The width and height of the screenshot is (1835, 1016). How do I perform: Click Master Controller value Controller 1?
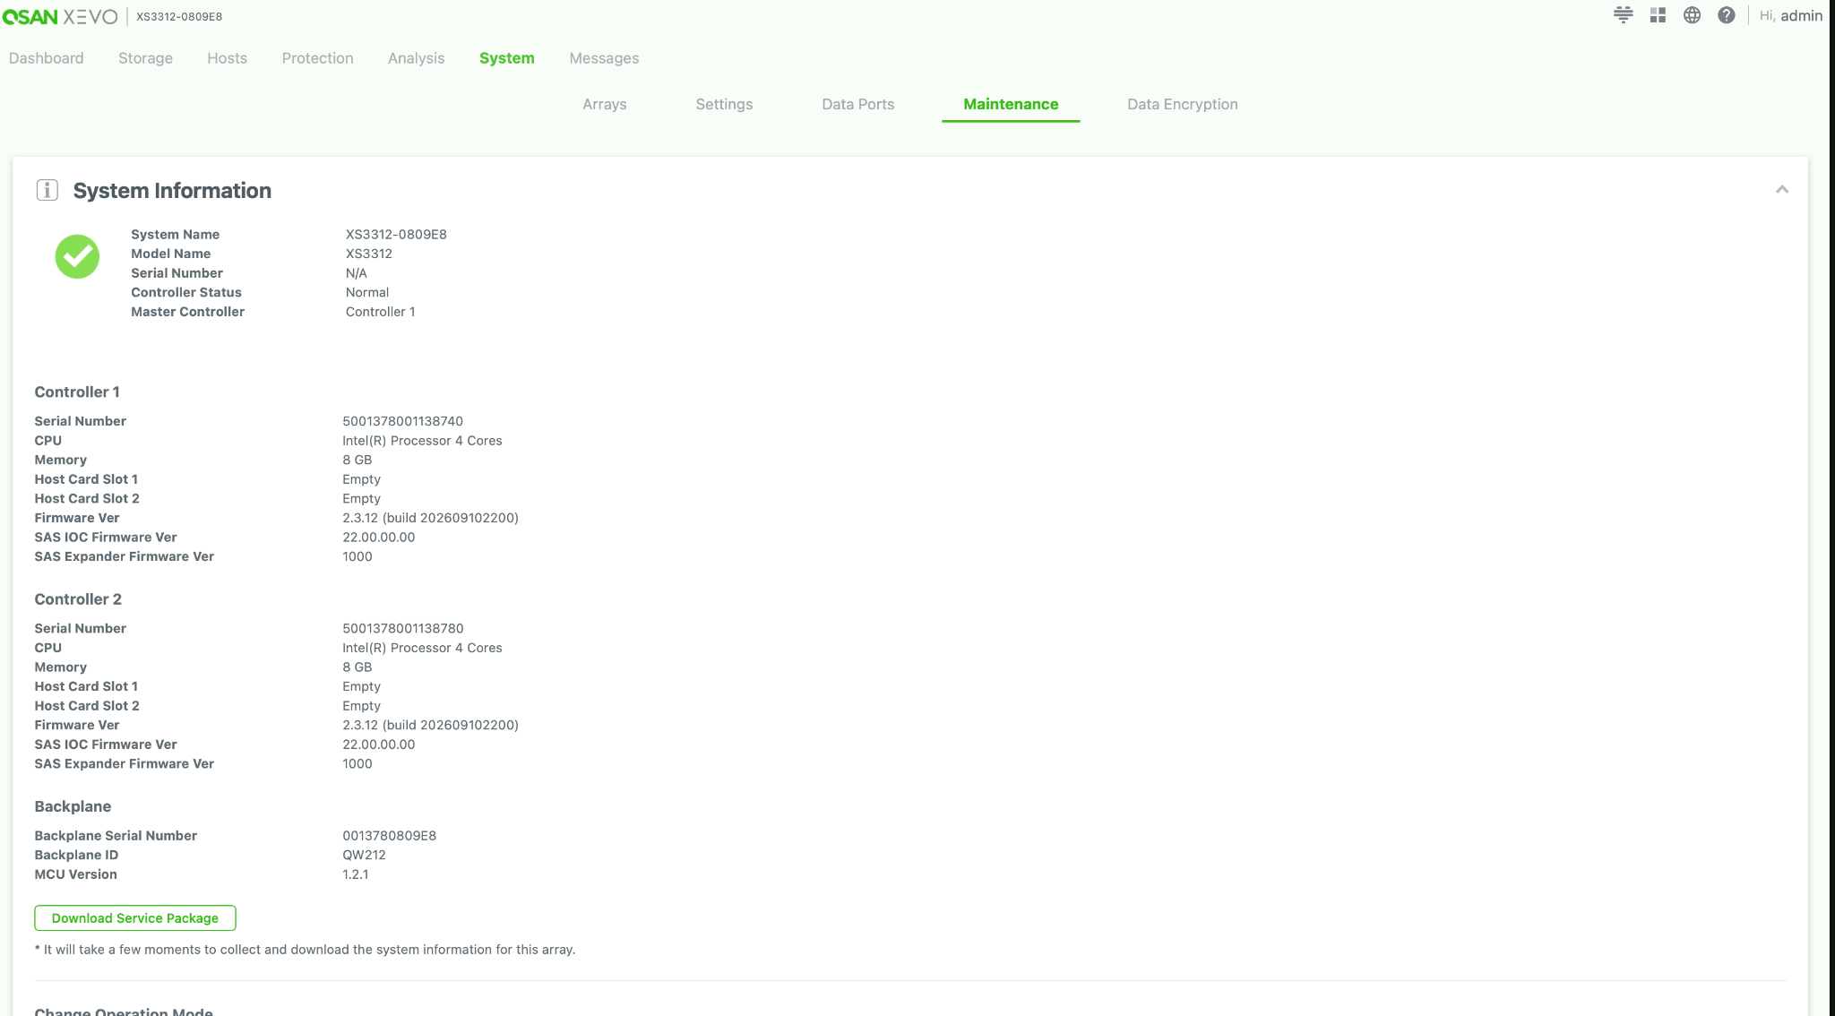tap(380, 311)
